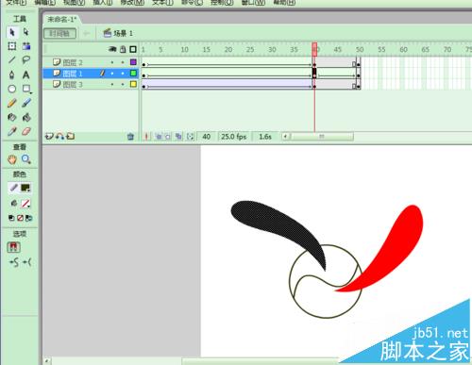Hide 图层 1 using its eye dot
This screenshot has width=472, height=365.
coord(112,74)
